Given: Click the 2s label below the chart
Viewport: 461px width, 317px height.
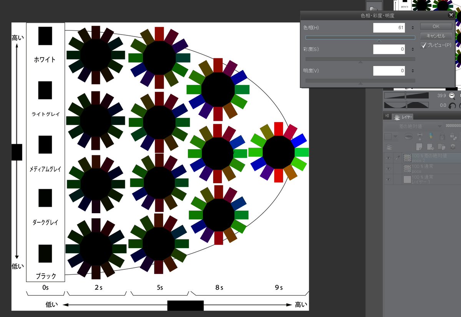Looking at the screenshot, I should pos(99,287).
